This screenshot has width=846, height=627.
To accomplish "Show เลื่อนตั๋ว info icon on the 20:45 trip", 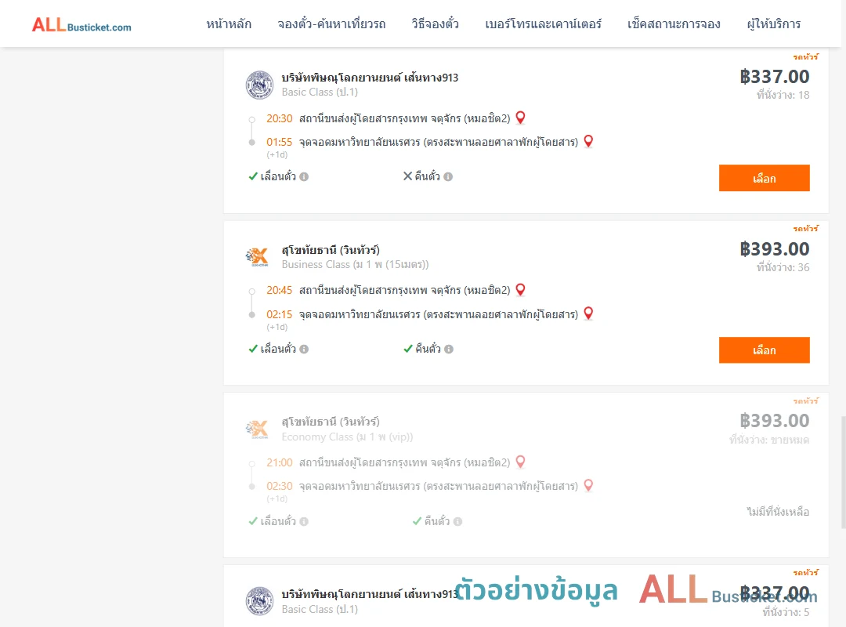I will [x=304, y=350].
